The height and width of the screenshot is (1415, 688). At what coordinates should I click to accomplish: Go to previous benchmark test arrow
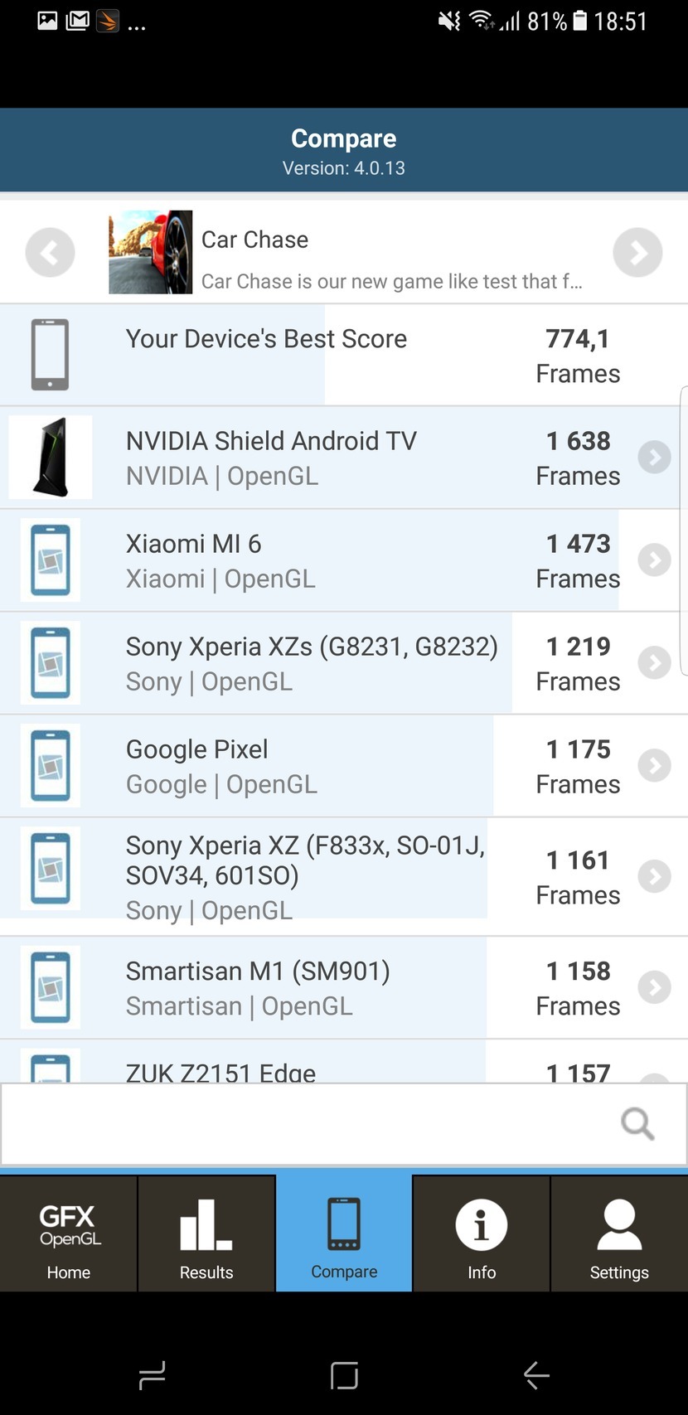click(x=50, y=252)
